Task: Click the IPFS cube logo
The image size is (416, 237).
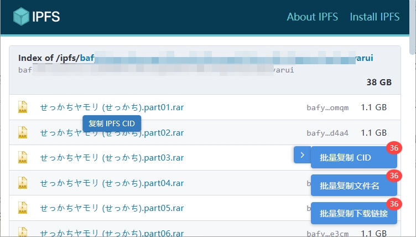Action: [21, 17]
